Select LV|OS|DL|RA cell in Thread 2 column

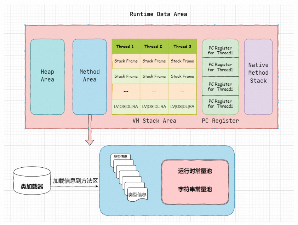(154, 107)
